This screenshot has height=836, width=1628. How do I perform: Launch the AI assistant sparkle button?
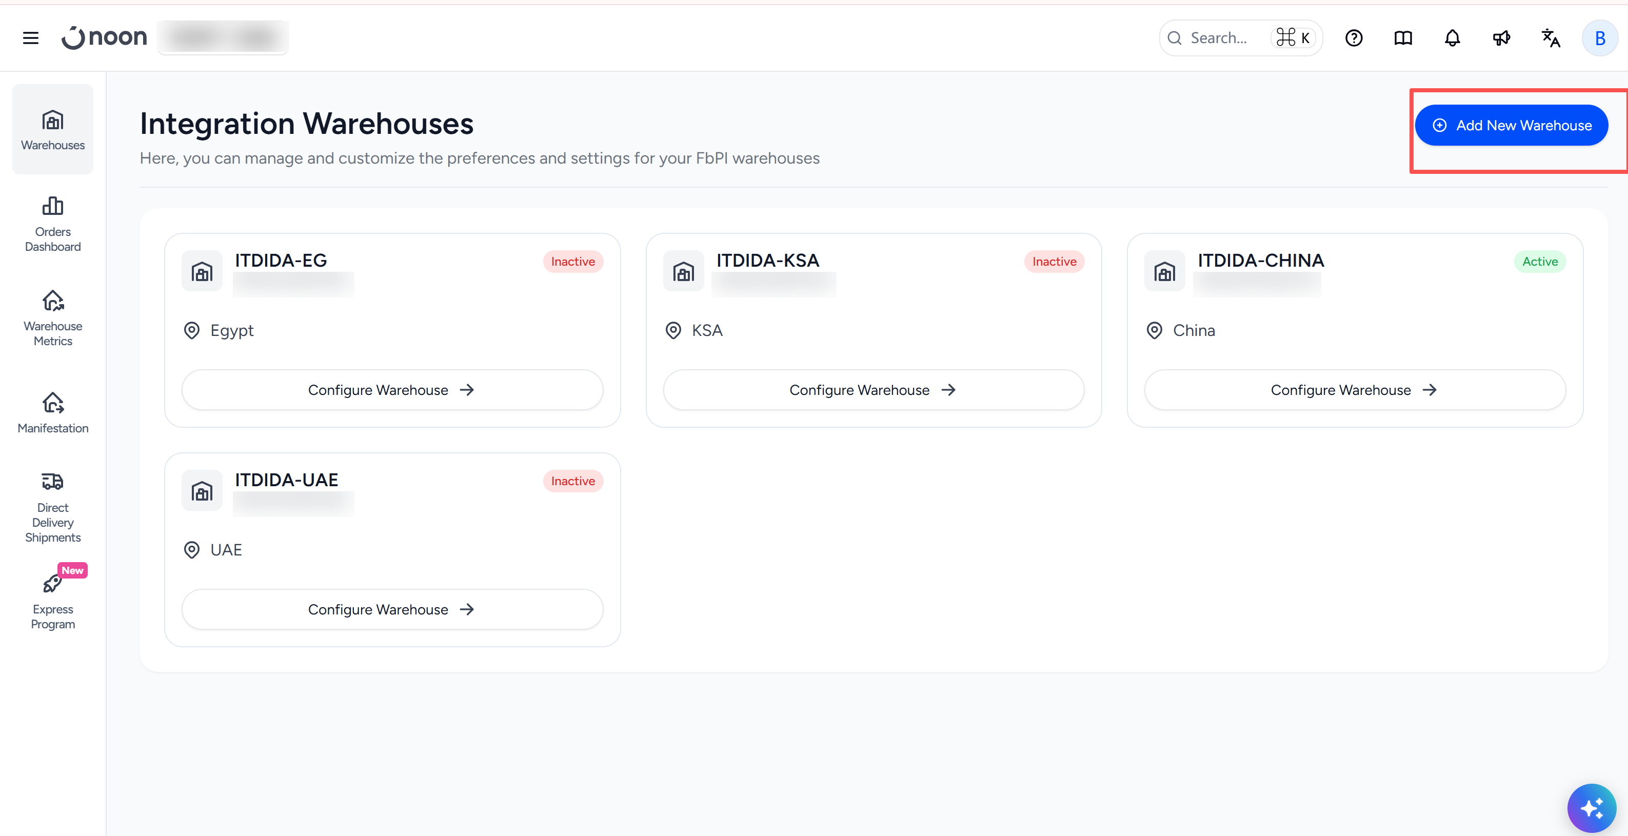1592,808
